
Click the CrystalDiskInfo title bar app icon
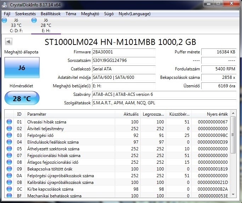(5, 5)
